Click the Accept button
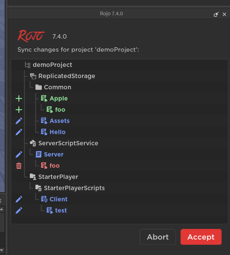 point(201,237)
